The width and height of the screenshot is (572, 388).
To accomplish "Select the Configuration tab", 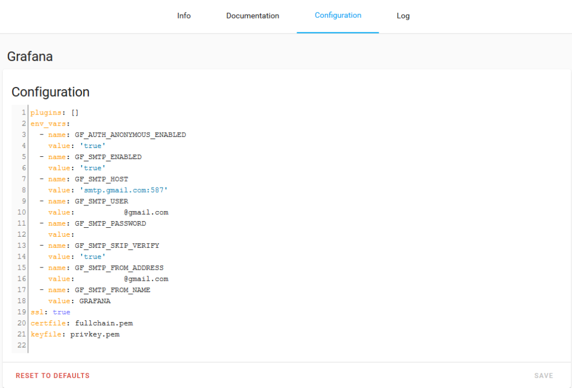I will 338,16.
